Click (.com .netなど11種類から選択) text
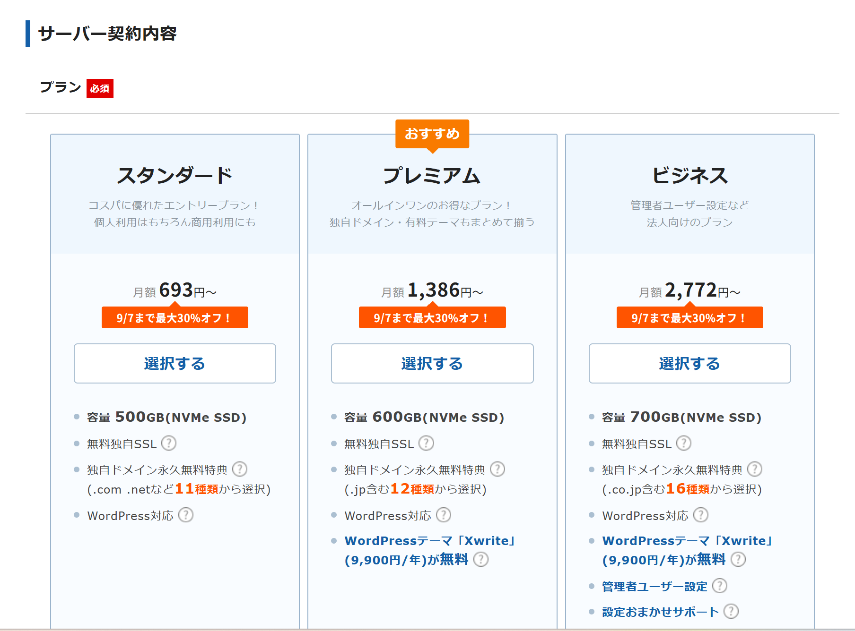The height and width of the screenshot is (631, 855). click(x=179, y=489)
